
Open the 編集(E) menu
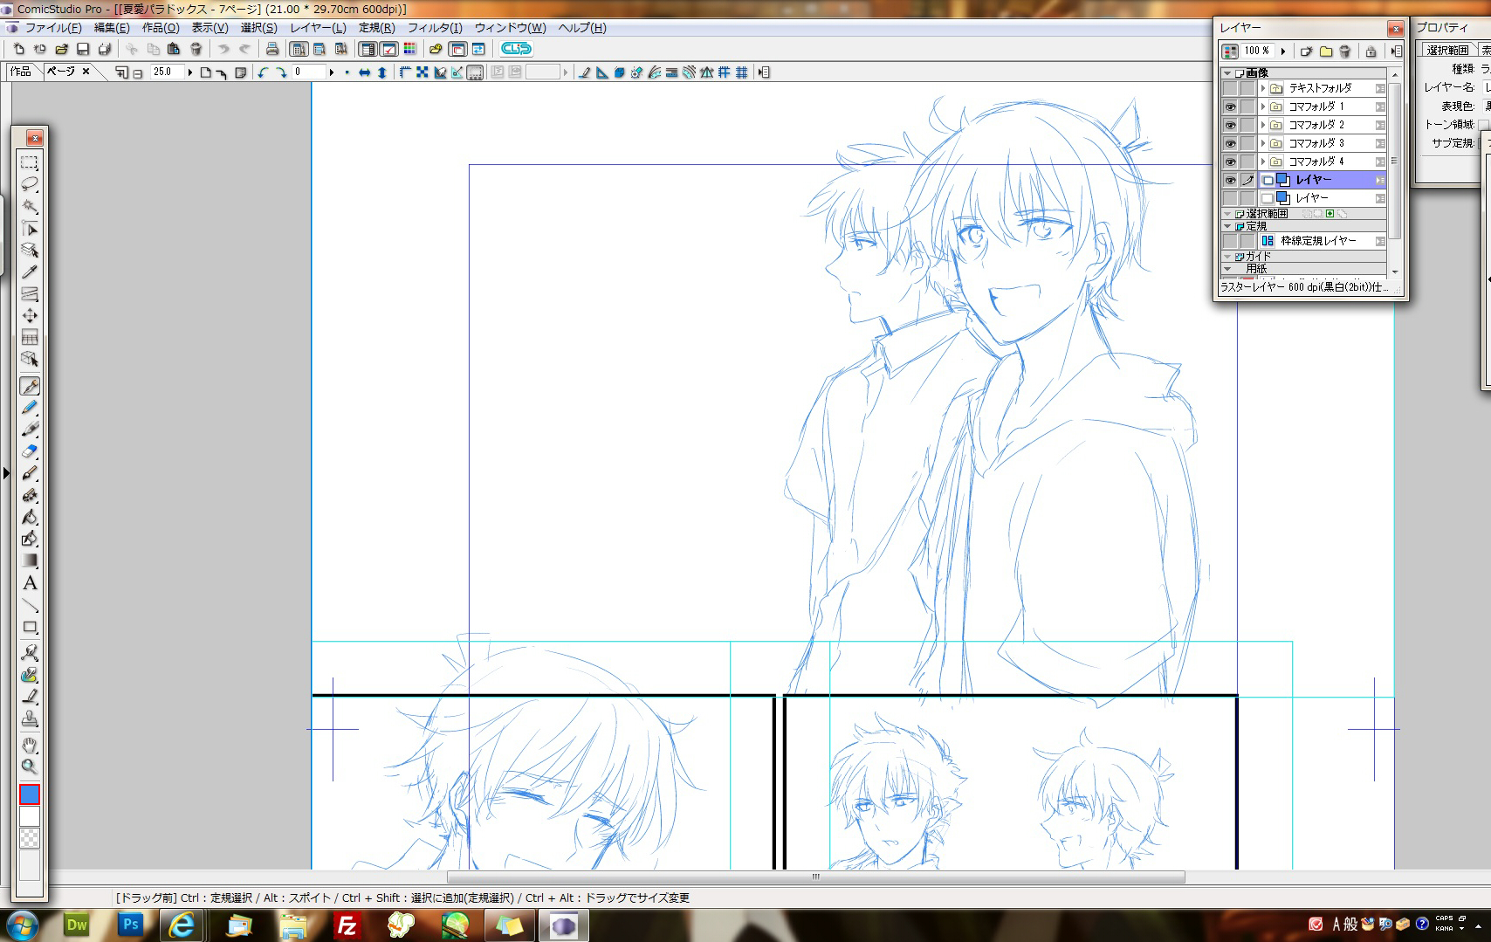pyautogui.click(x=112, y=28)
